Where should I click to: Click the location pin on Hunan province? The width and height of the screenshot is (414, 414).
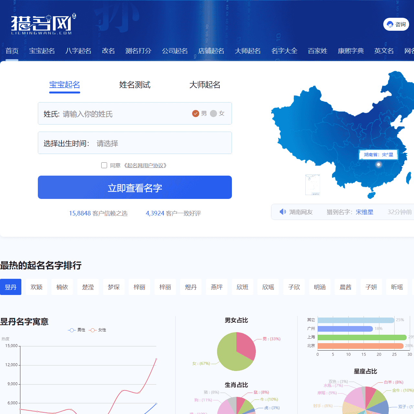pyautogui.click(x=379, y=164)
